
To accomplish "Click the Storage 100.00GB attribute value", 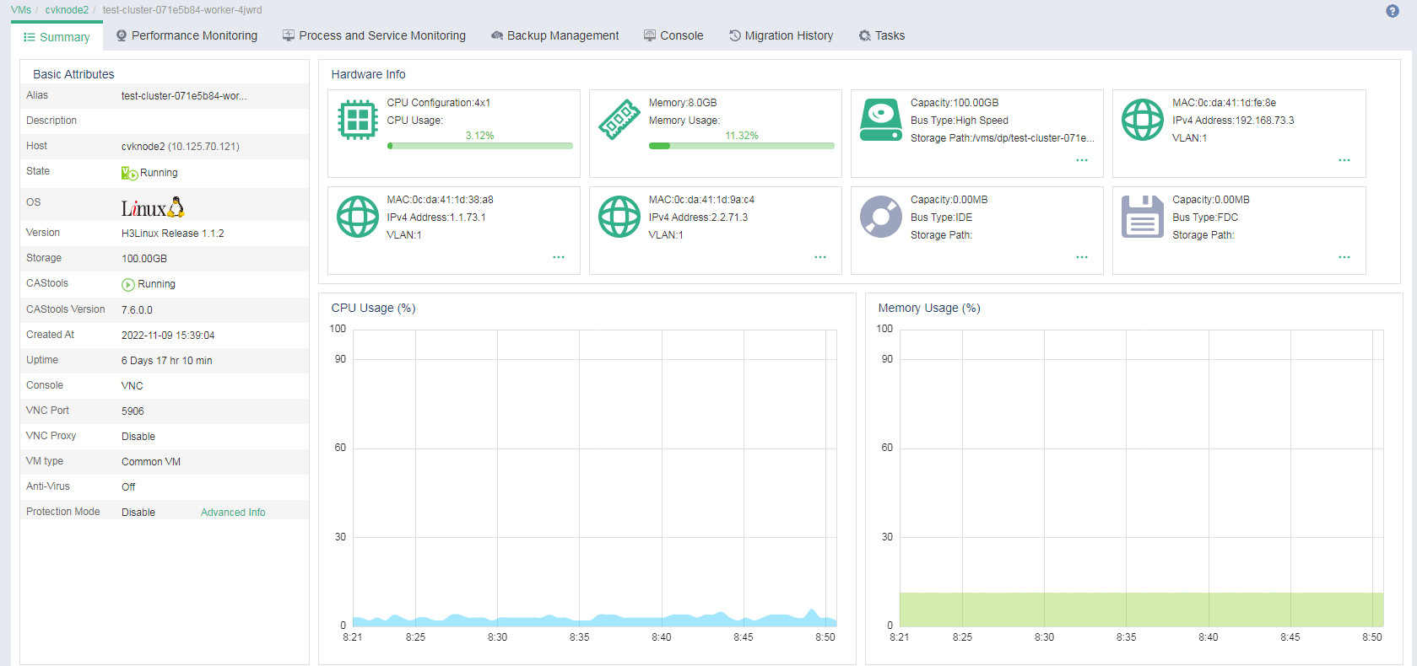I will tap(144, 259).
